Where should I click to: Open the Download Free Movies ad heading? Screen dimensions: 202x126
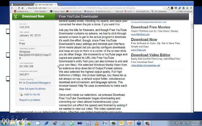pos(151,27)
